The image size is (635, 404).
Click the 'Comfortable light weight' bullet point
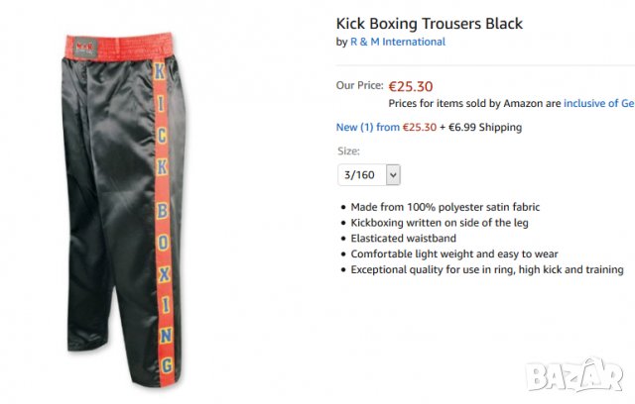tap(454, 253)
